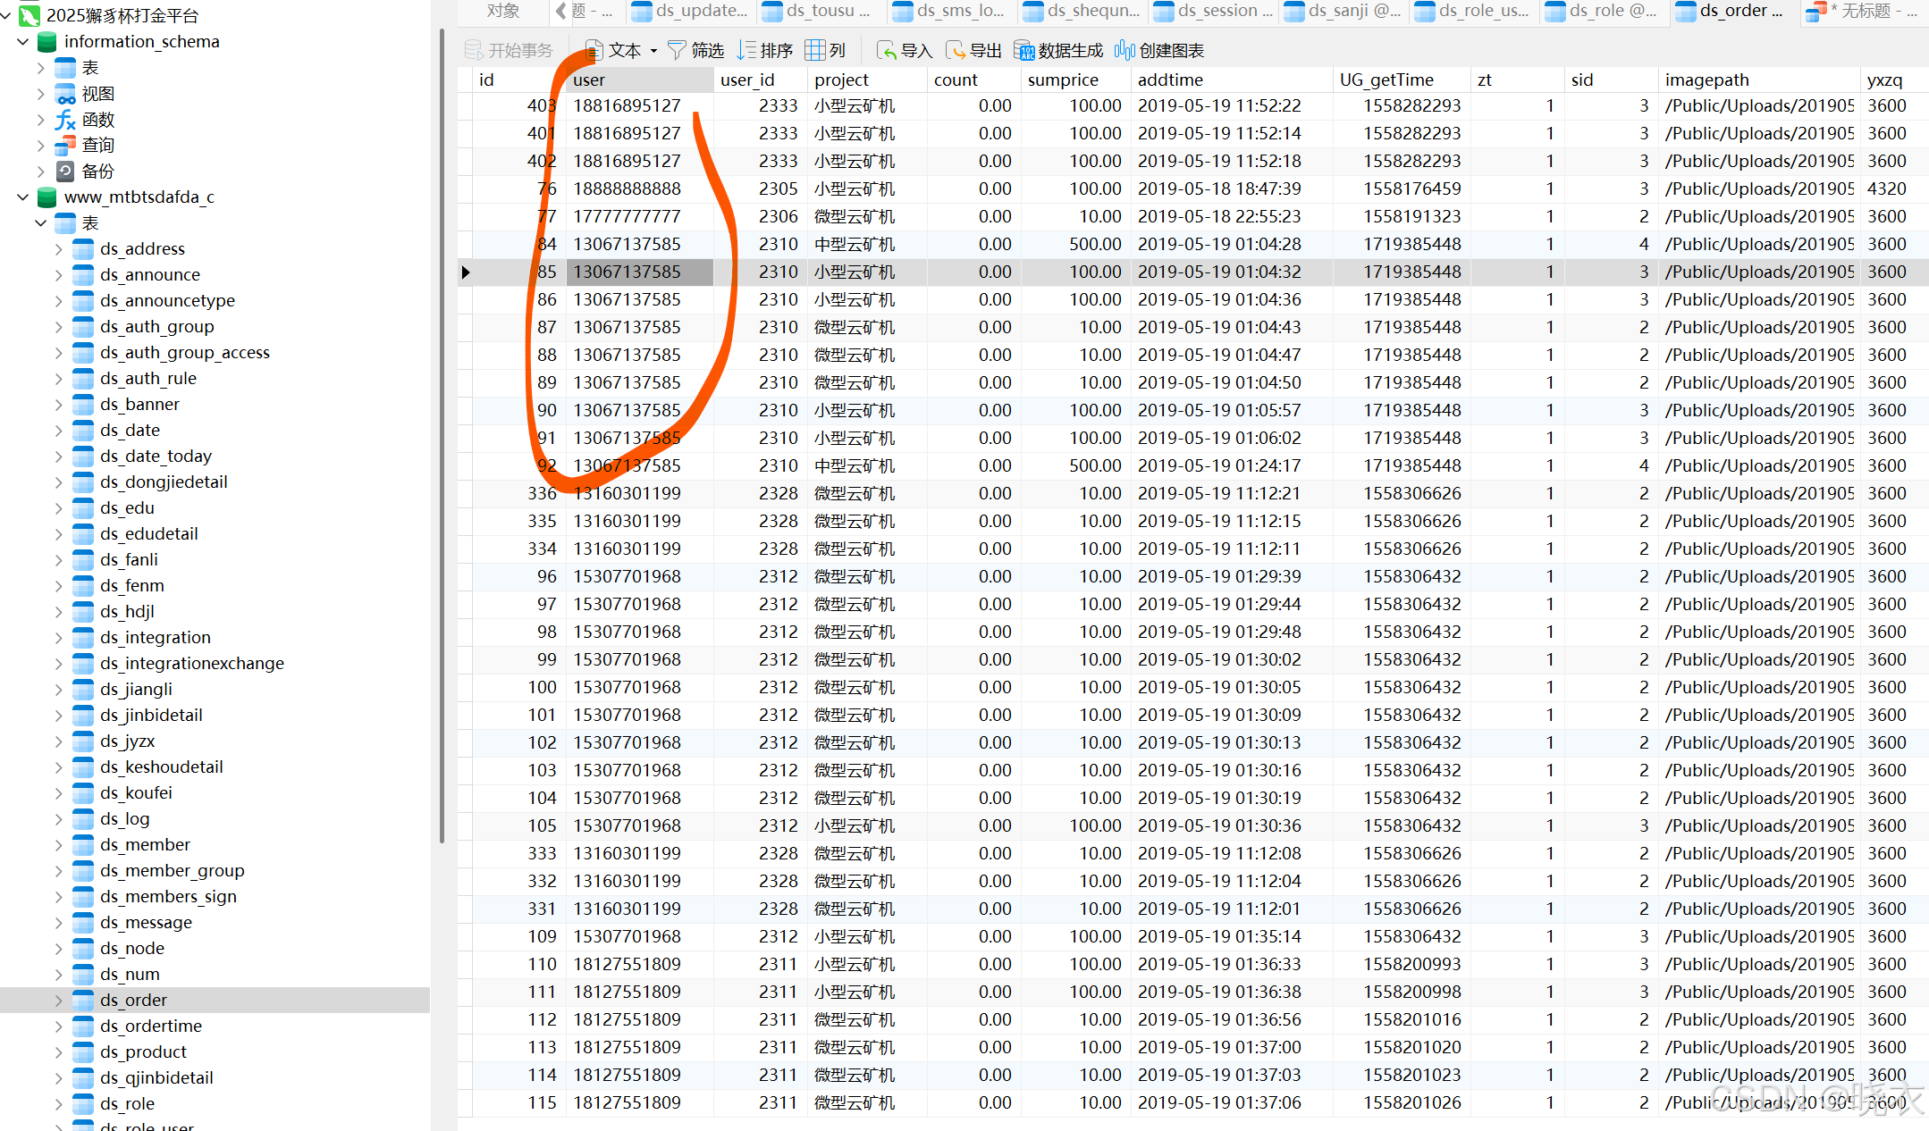Viewport: 1929px width, 1131px height.
Task: Click the addtime column header
Action: (x=1170, y=80)
